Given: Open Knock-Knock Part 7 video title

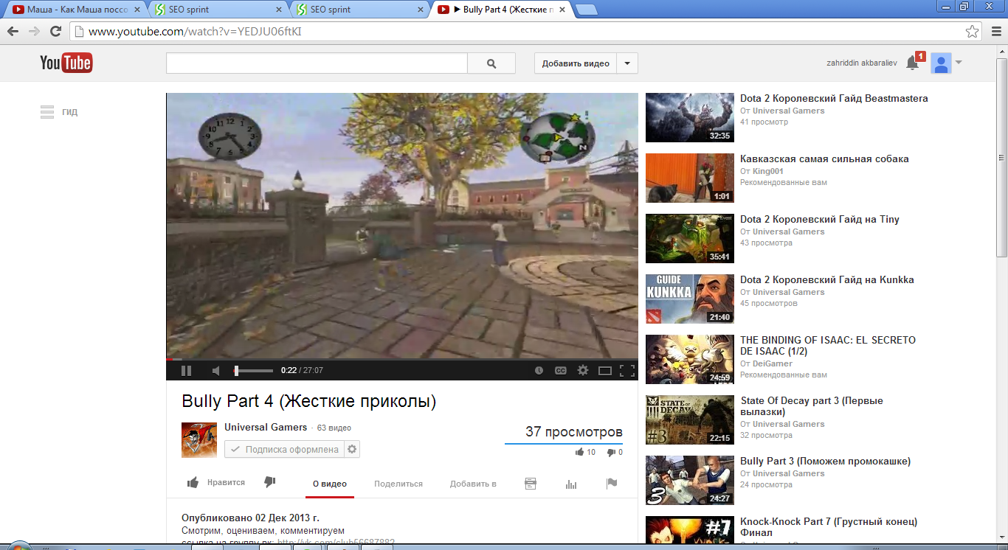Looking at the screenshot, I should [829, 526].
